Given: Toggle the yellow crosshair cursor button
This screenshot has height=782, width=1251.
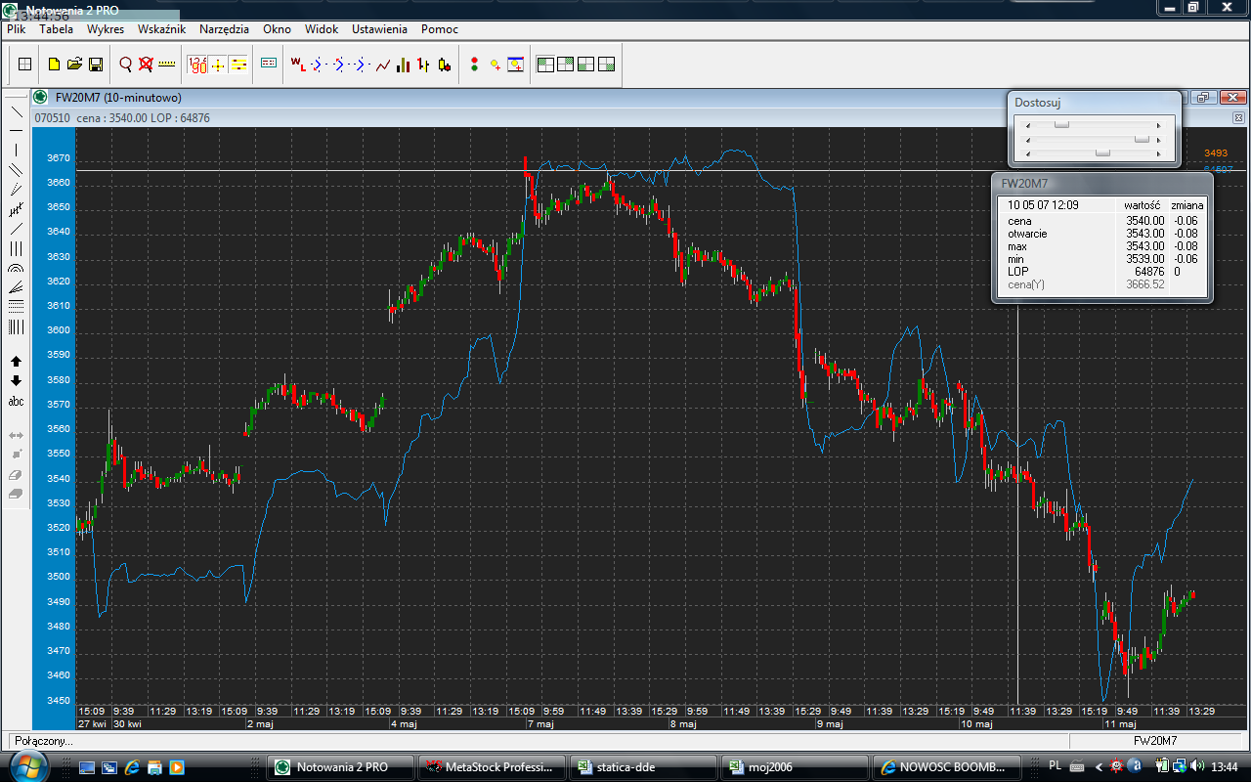Looking at the screenshot, I should coord(219,65).
